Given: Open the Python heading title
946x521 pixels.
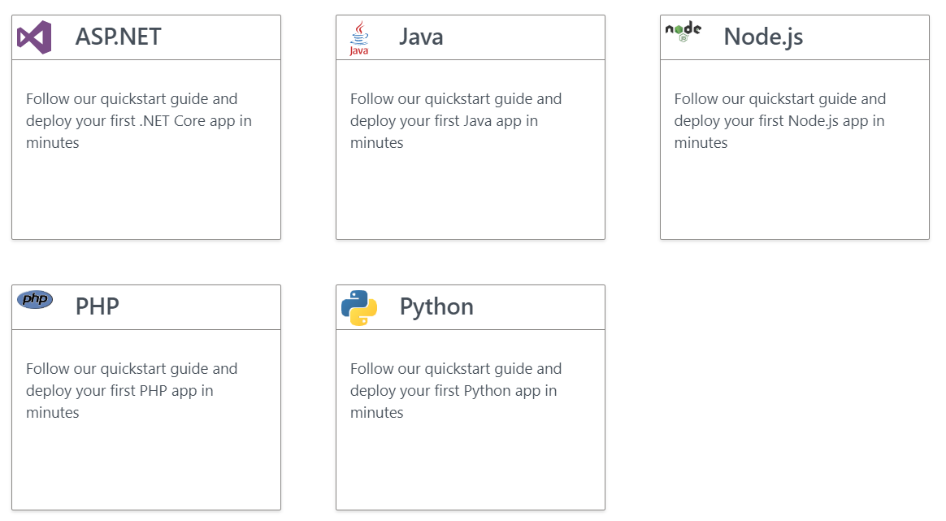Looking at the screenshot, I should [436, 306].
